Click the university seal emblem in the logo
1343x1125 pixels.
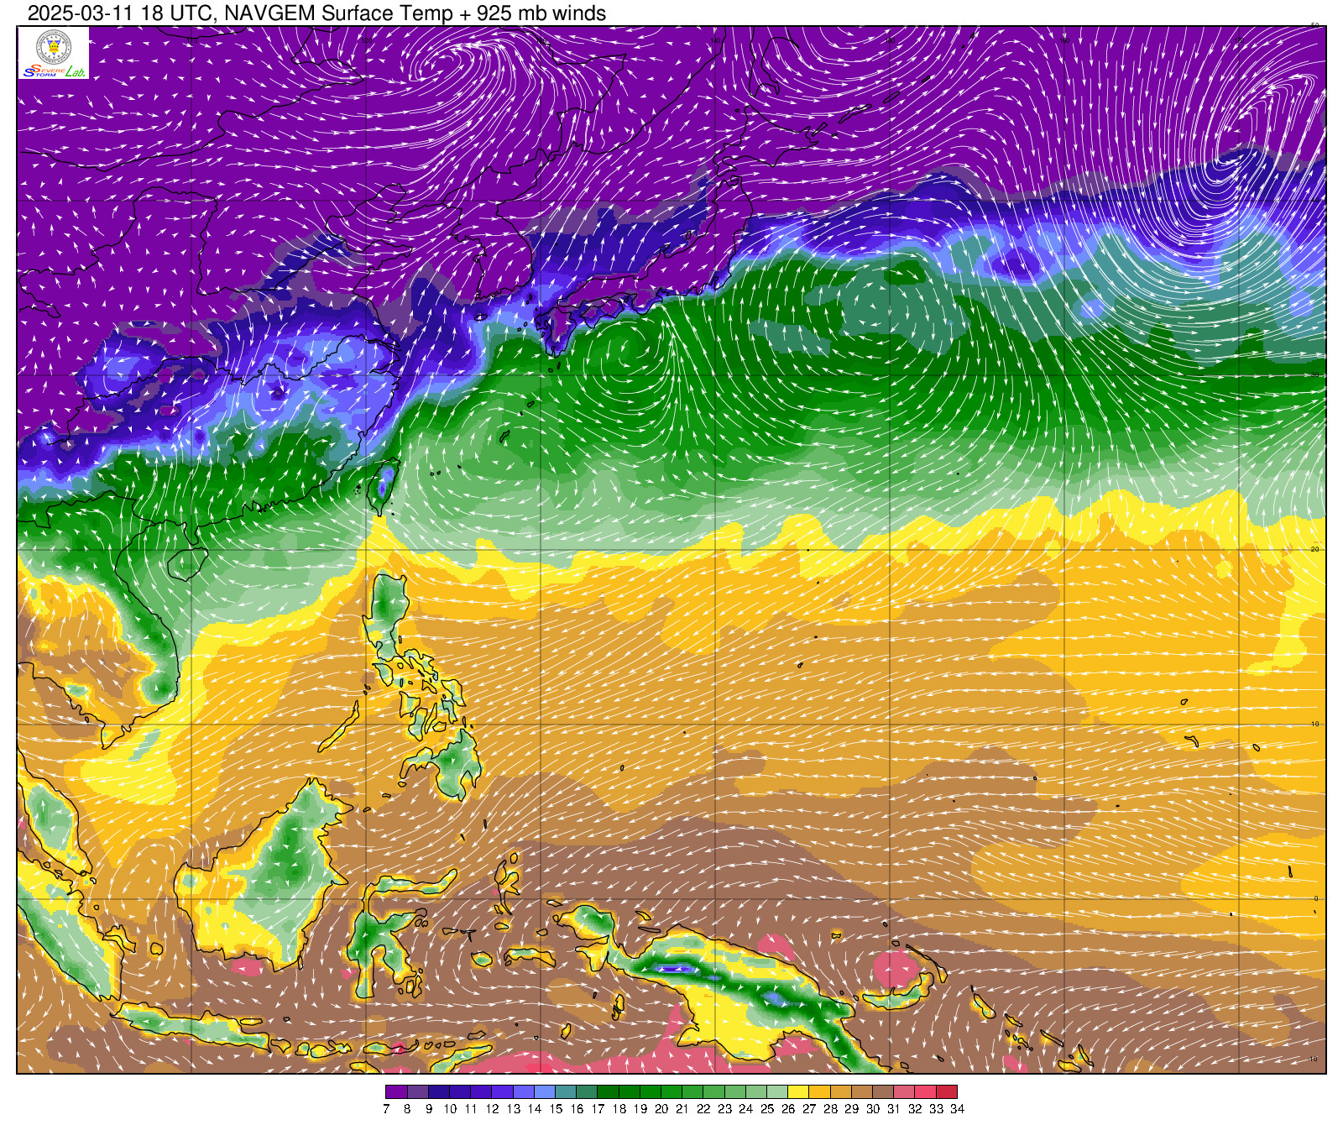coord(55,46)
